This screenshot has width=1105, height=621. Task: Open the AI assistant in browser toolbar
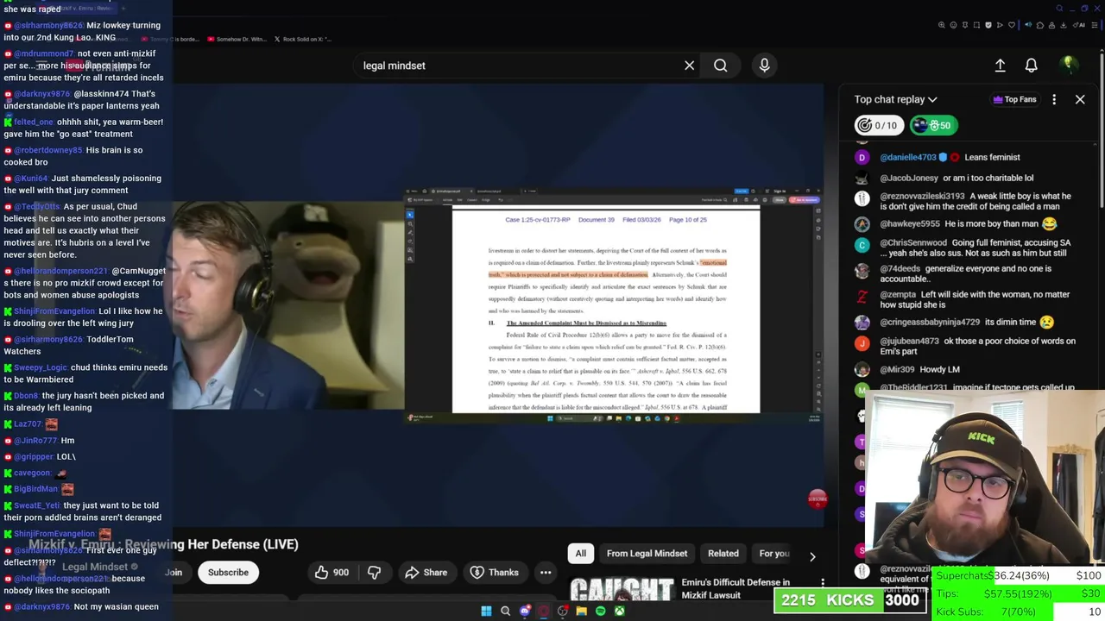point(1079,25)
